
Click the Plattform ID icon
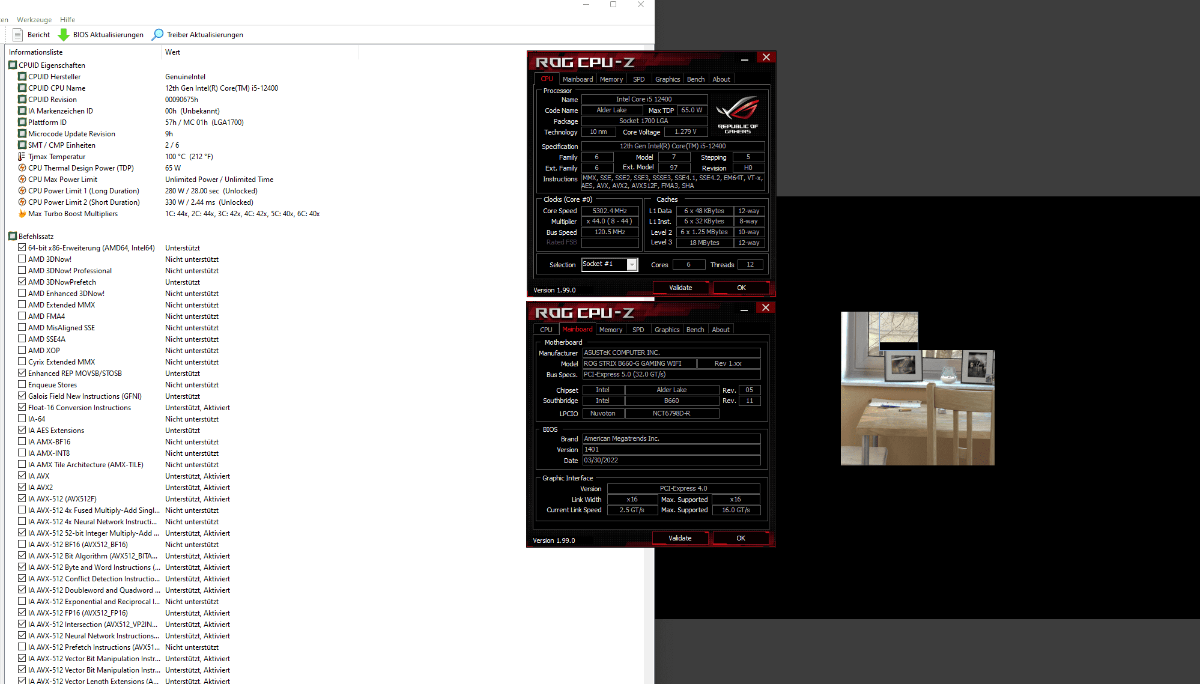pyautogui.click(x=22, y=122)
